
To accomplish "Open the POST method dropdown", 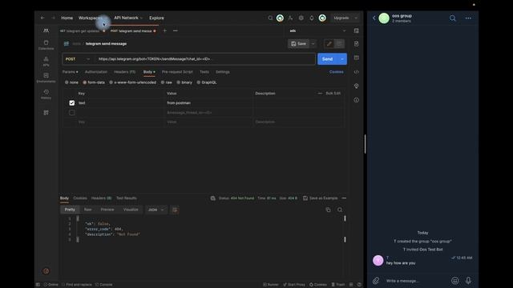I will pos(78,59).
